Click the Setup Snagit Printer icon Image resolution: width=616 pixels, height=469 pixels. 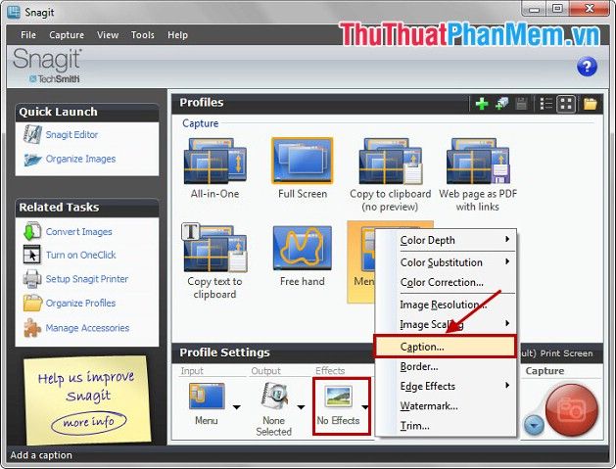[x=31, y=278]
